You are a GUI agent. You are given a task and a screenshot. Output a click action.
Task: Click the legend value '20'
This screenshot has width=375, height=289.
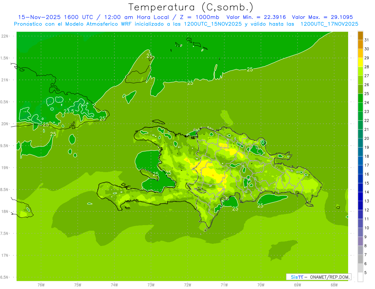[x=367, y=138]
